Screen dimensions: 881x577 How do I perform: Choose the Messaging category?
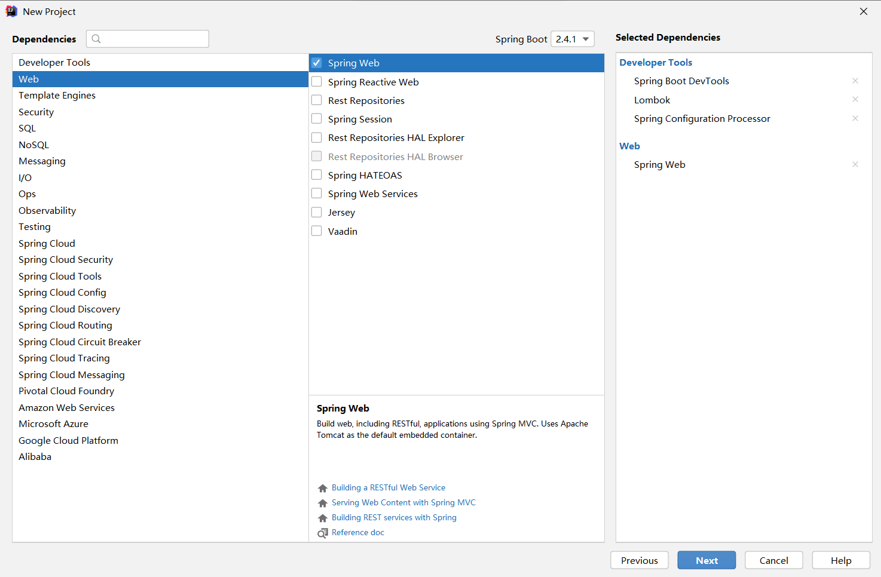tap(160, 161)
